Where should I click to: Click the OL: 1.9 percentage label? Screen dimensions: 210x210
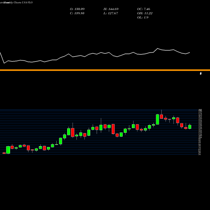point(143,18)
